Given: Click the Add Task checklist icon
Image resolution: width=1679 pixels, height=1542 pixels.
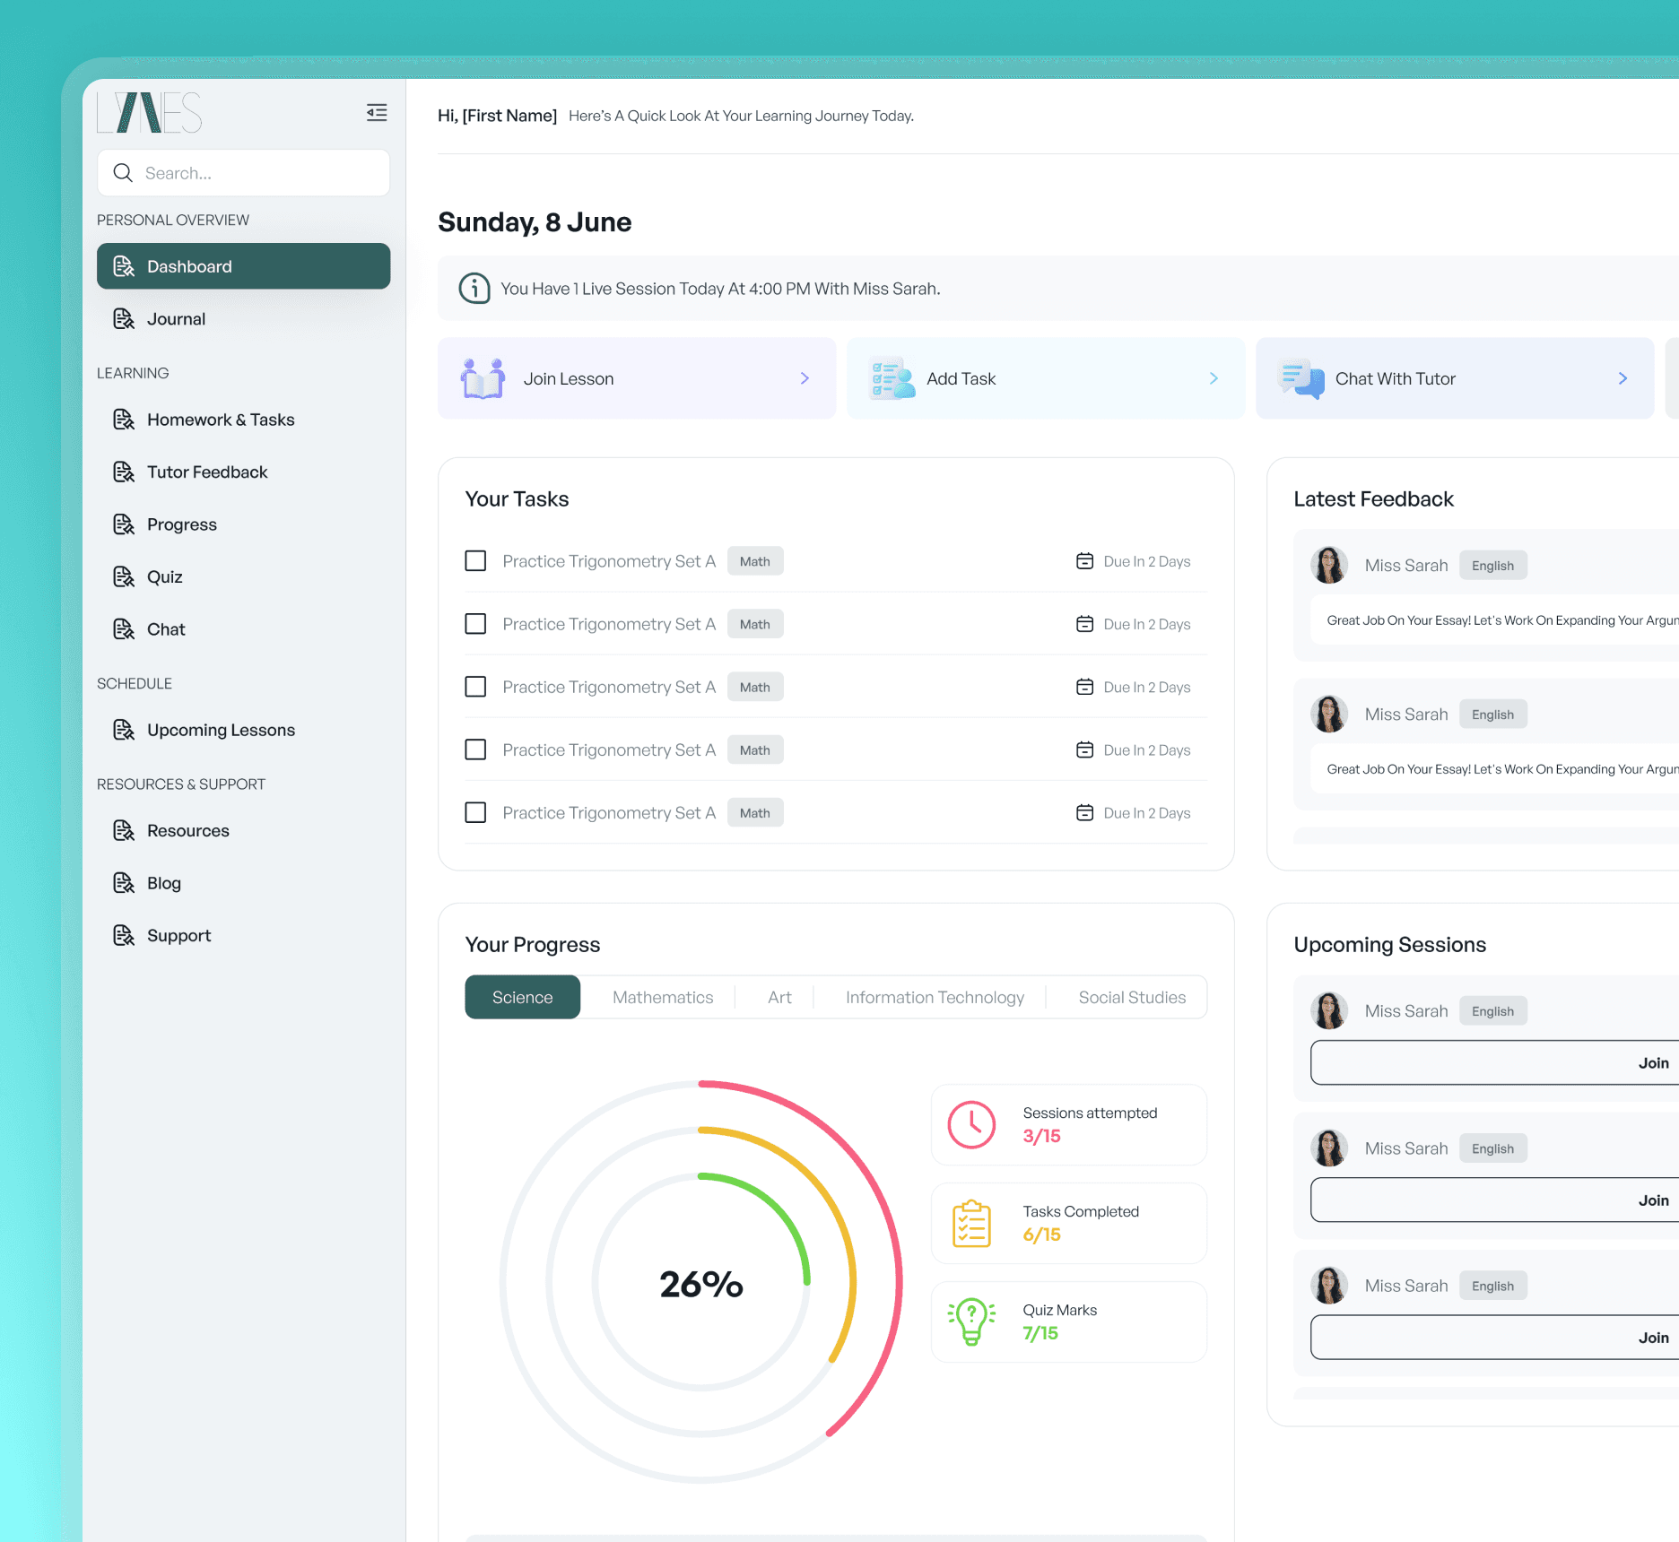Looking at the screenshot, I should click(x=892, y=378).
